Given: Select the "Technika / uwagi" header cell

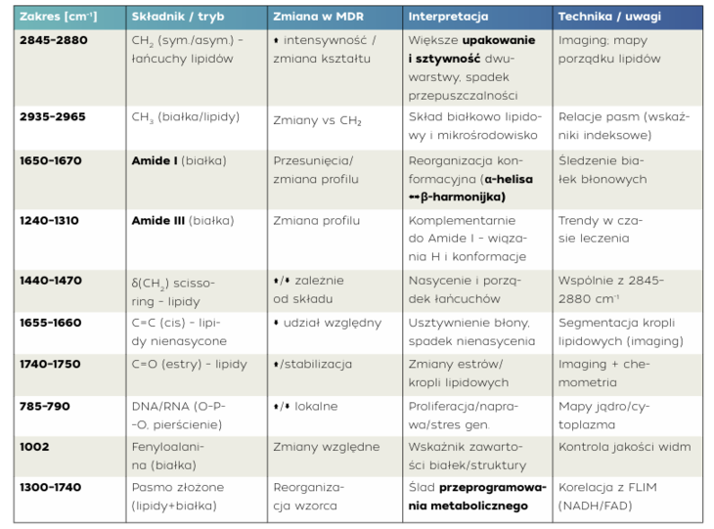Looking at the screenshot, I should (x=601, y=17).
